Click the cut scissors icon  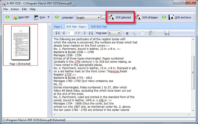tap(135, 33)
